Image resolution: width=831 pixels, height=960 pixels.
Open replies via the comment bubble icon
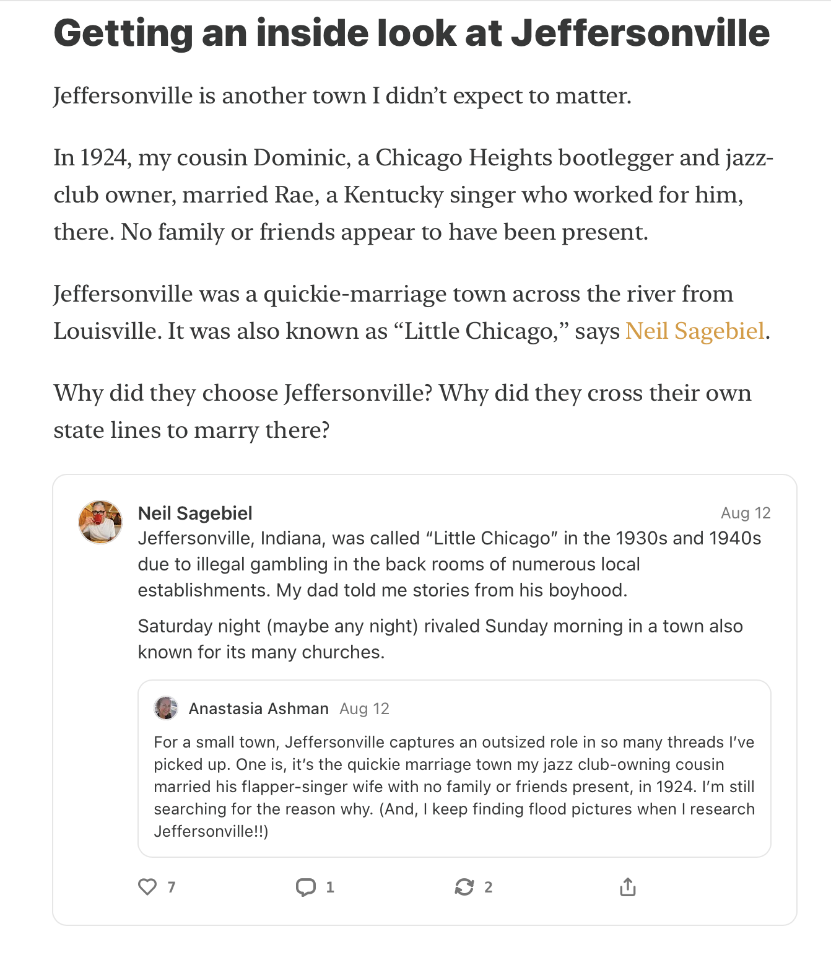[306, 887]
